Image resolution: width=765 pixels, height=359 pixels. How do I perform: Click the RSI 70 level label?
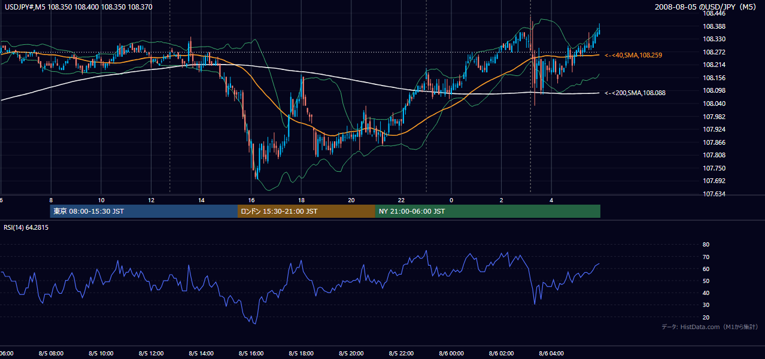click(706, 257)
